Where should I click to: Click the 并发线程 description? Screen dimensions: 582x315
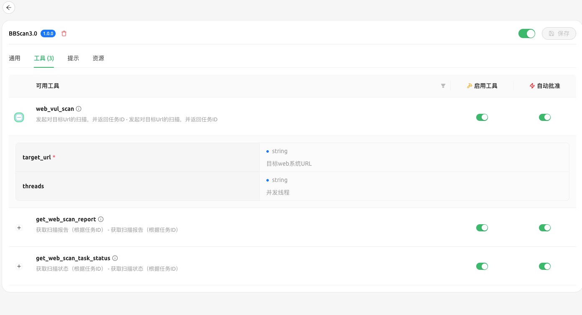pos(278,192)
